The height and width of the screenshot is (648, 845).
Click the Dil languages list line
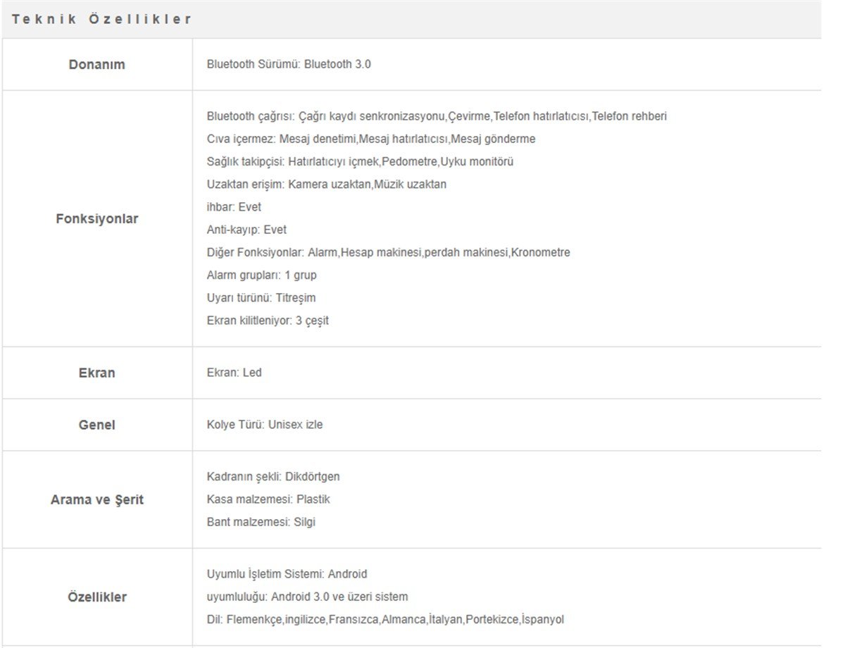click(x=385, y=620)
